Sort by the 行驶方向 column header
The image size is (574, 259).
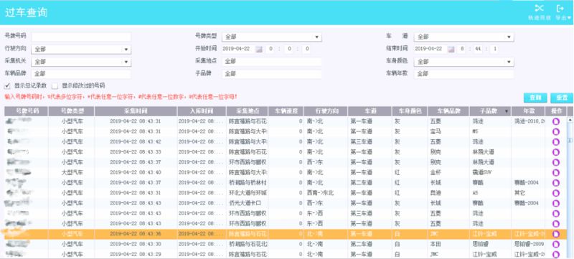(326, 111)
